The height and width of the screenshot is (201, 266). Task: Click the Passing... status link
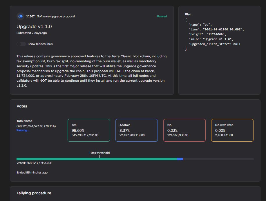click(23, 130)
